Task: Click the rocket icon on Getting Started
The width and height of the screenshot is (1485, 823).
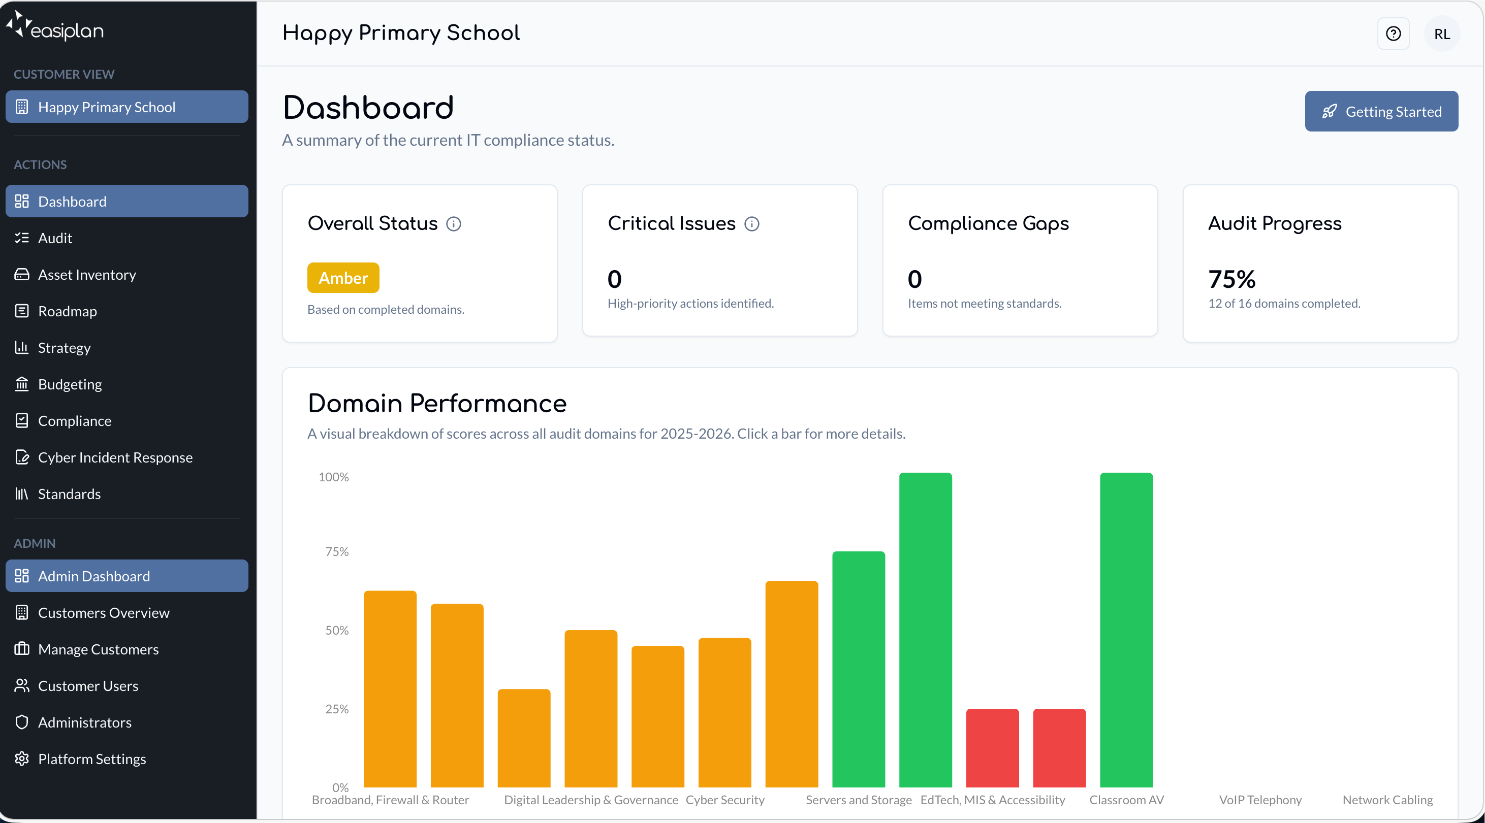Action: point(1330,111)
